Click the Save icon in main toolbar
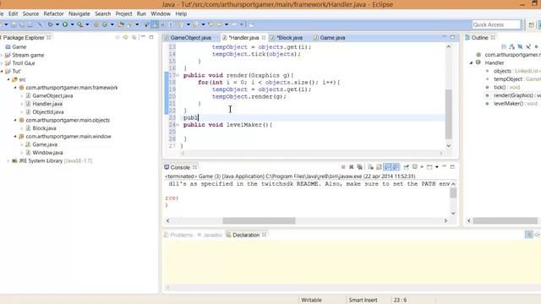The width and height of the screenshot is (541, 304). (x=14, y=24)
